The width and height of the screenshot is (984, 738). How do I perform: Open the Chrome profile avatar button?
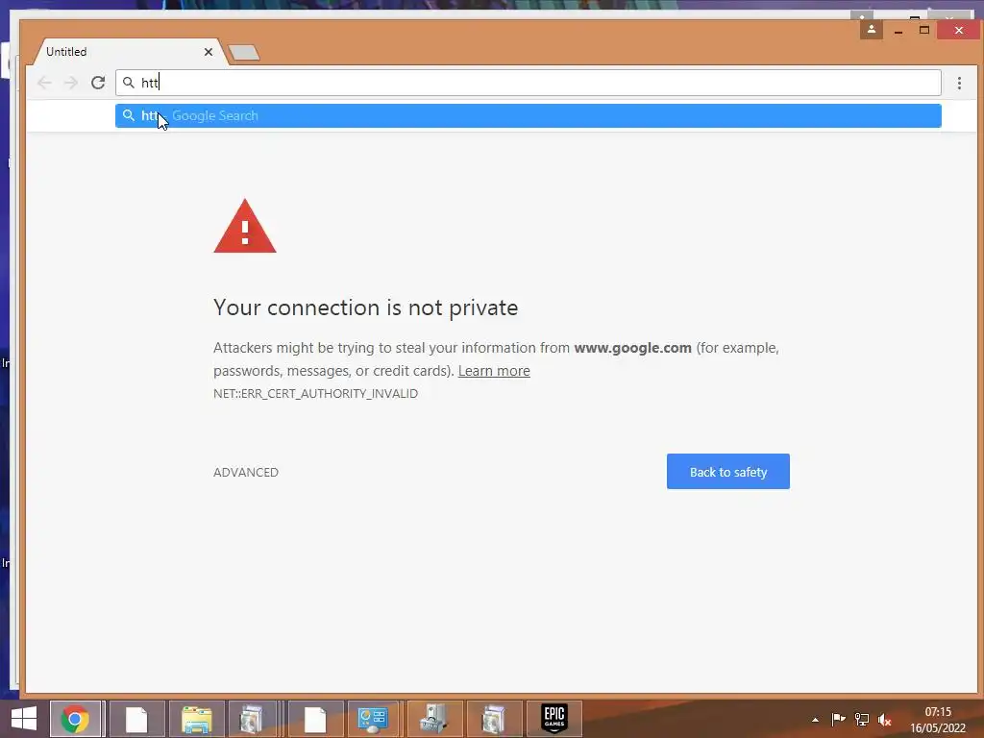coord(871,29)
